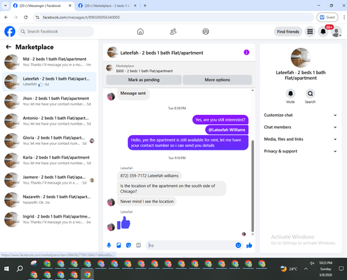Open the Friends icon in top navigation

[x=173, y=31]
